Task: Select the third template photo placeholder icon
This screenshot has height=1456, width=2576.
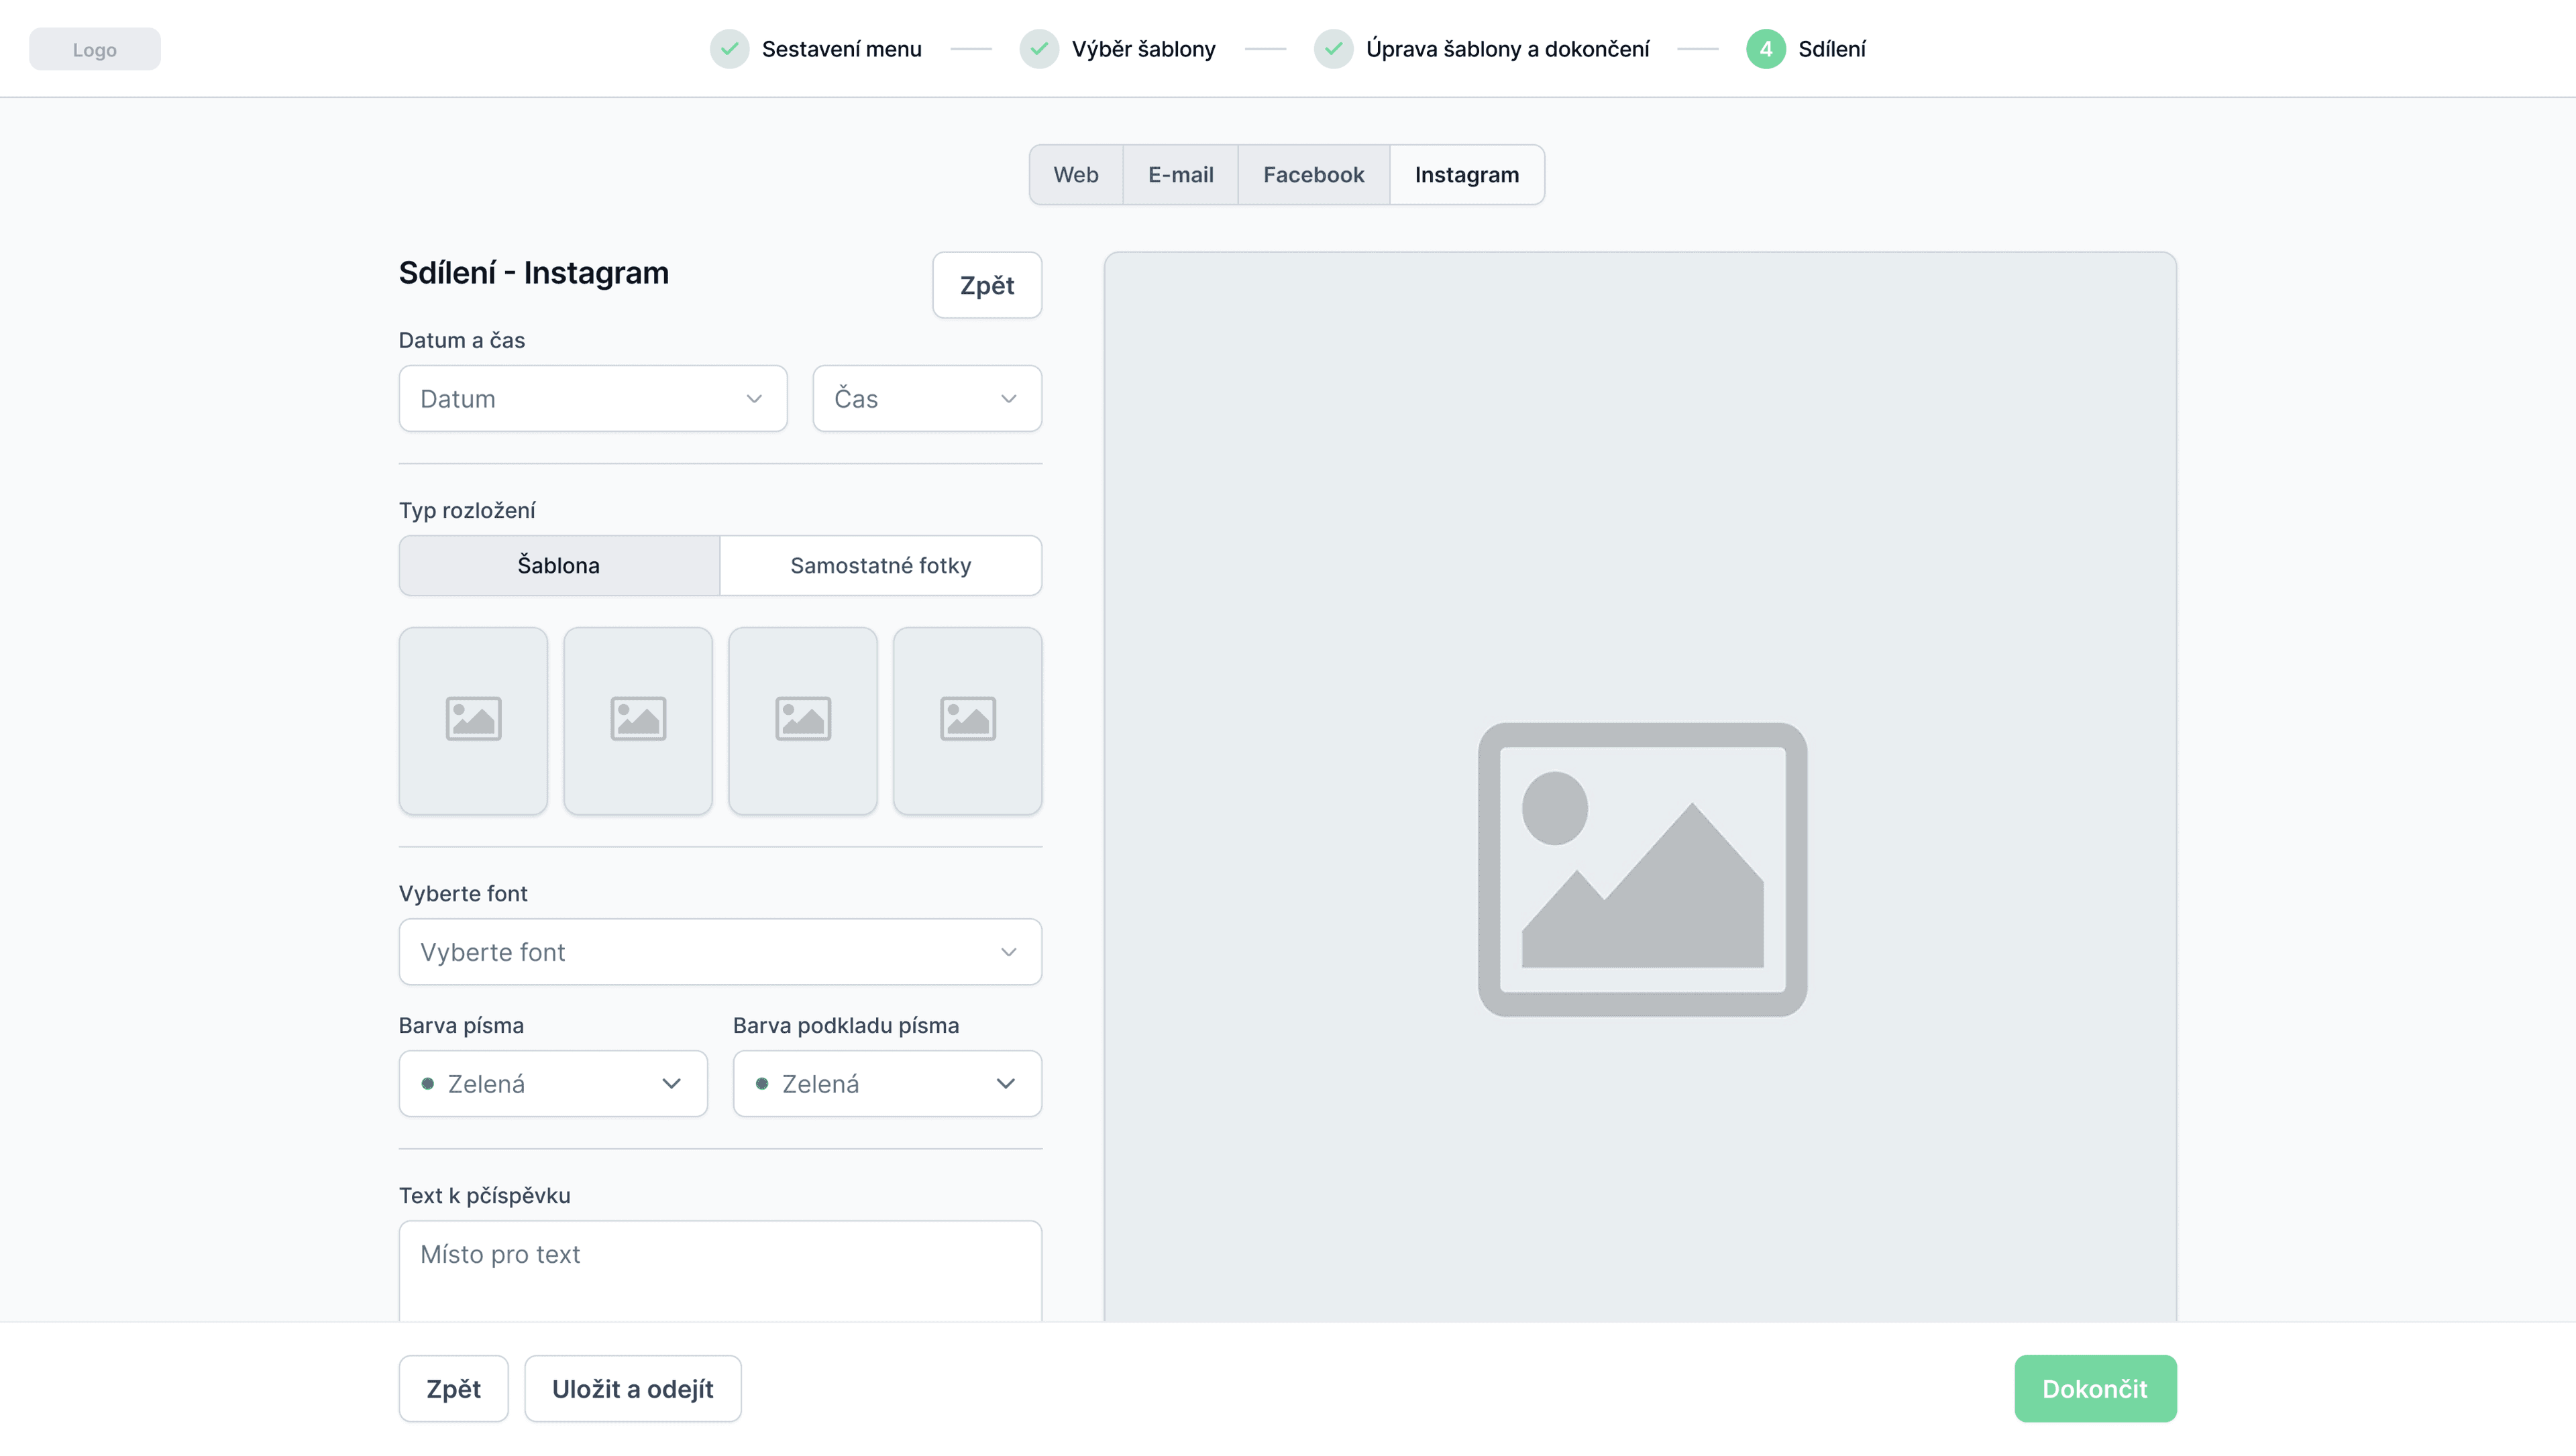Action: point(802,719)
